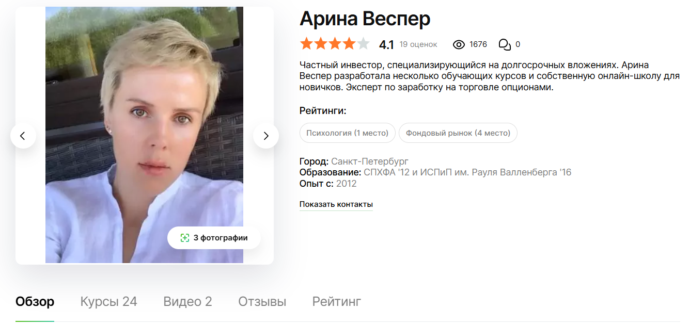Select the 'Обзор' tab

pyautogui.click(x=35, y=302)
